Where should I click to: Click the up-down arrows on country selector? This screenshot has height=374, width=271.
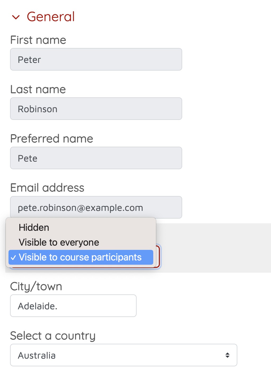tap(227, 355)
